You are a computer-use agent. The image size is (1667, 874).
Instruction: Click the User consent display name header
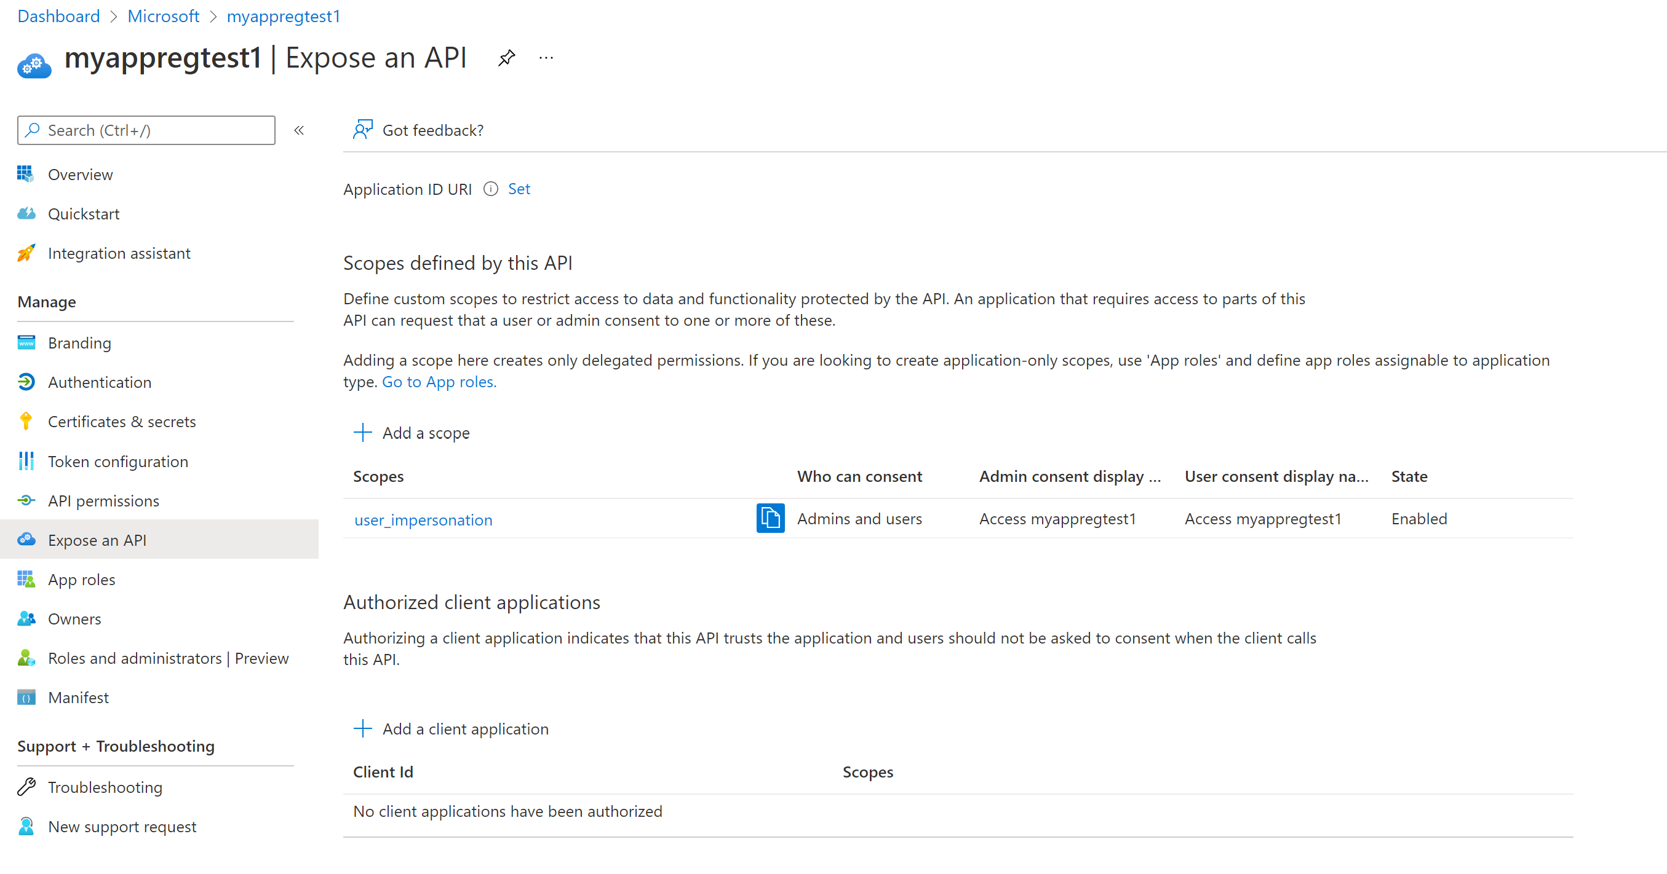(x=1276, y=476)
